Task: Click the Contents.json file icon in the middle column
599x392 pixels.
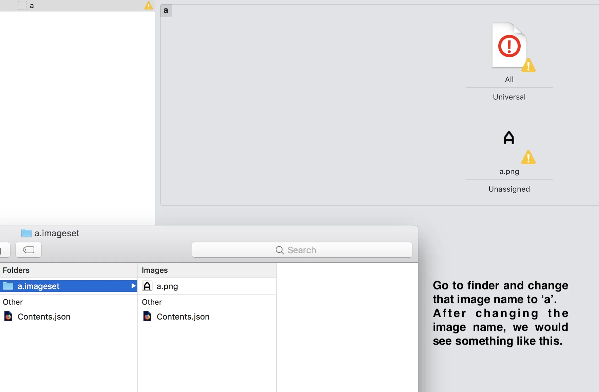Action: 147,317
